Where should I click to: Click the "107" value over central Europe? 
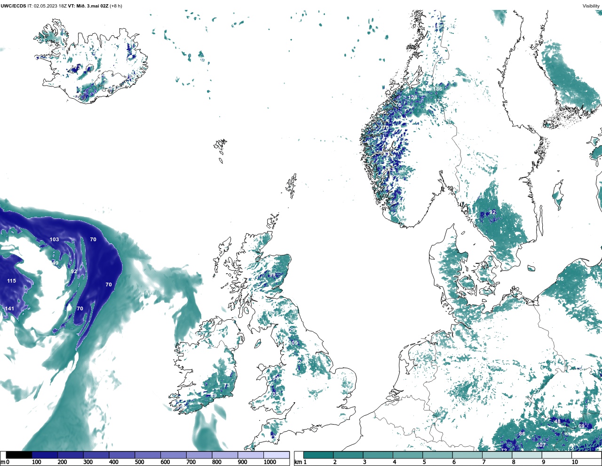(541, 445)
